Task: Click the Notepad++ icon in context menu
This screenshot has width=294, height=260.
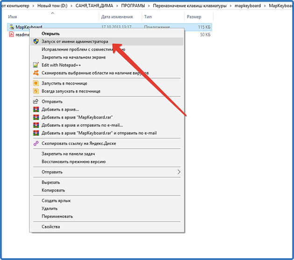Action: [36, 65]
